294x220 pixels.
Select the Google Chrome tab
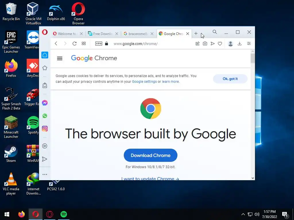coord(173,34)
